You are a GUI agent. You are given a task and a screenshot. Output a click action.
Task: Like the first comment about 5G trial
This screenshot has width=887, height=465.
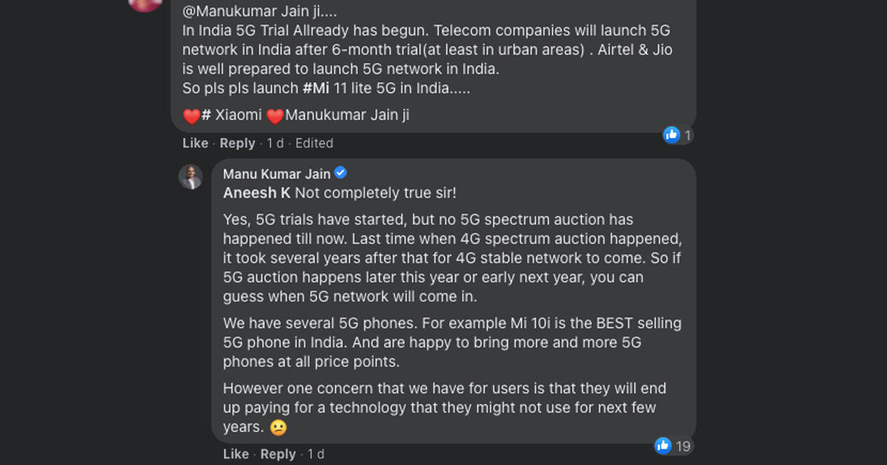point(195,143)
